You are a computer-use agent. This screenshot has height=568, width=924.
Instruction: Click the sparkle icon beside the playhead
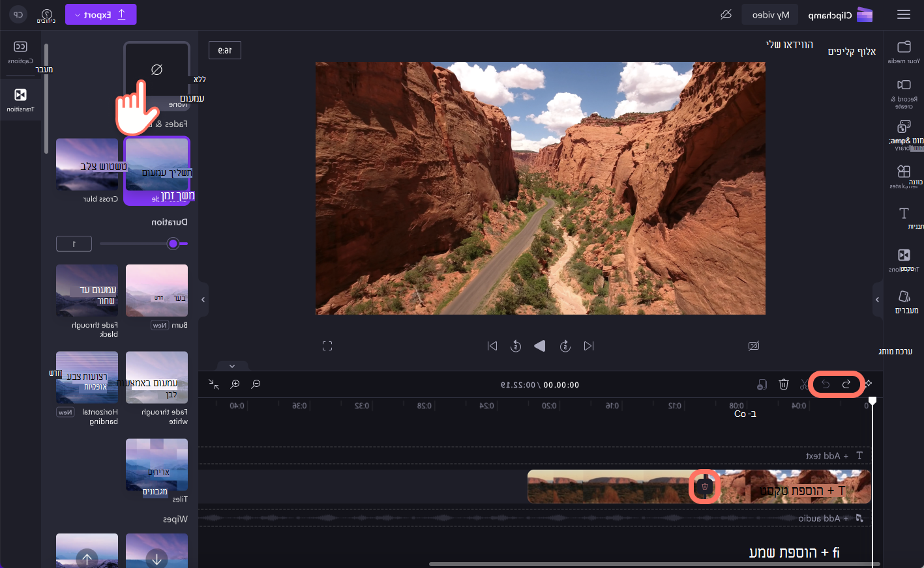click(869, 384)
